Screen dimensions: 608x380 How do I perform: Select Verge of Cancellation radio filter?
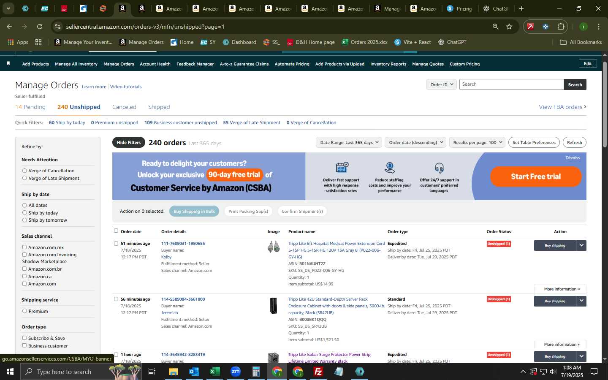coord(24,171)
